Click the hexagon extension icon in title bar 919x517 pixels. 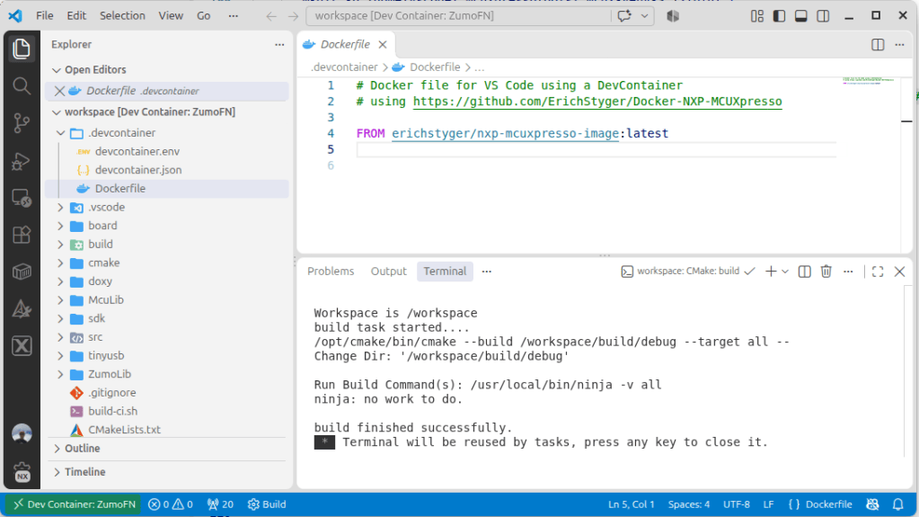pos(673,16)
